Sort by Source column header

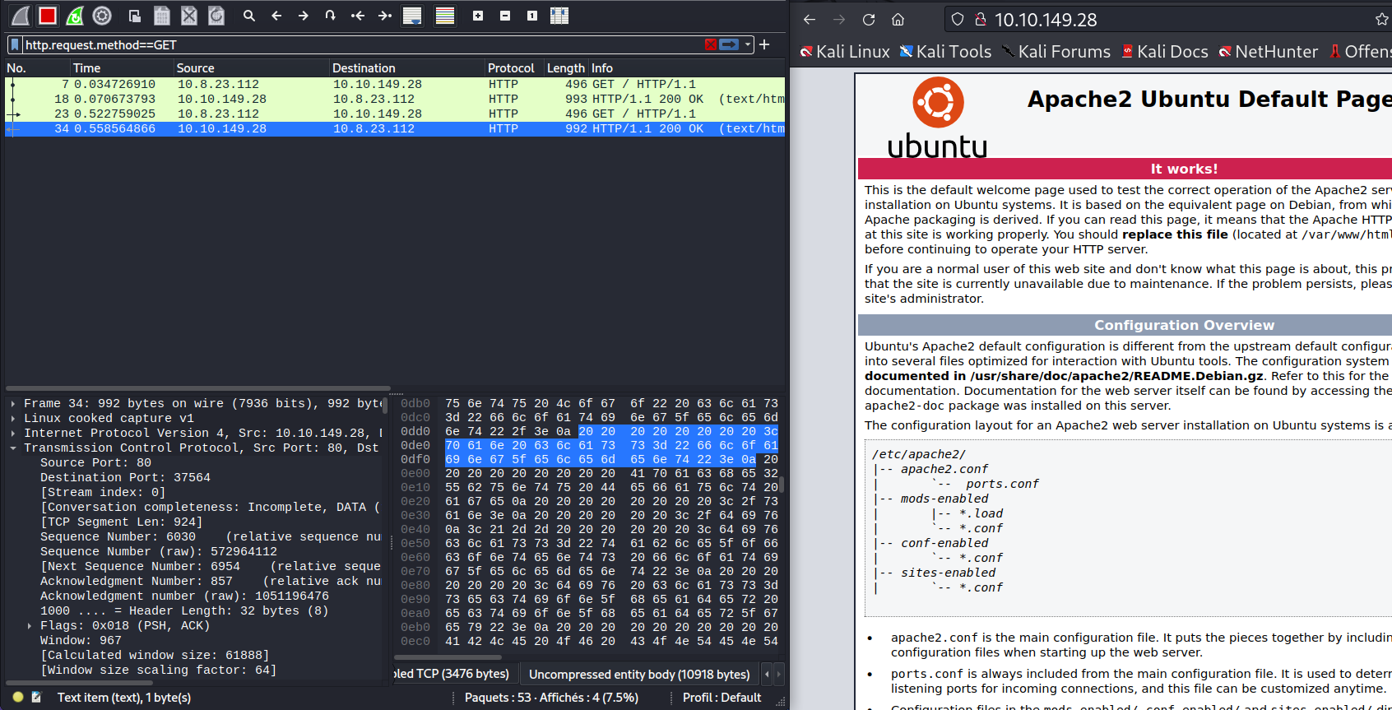[251, 68]
